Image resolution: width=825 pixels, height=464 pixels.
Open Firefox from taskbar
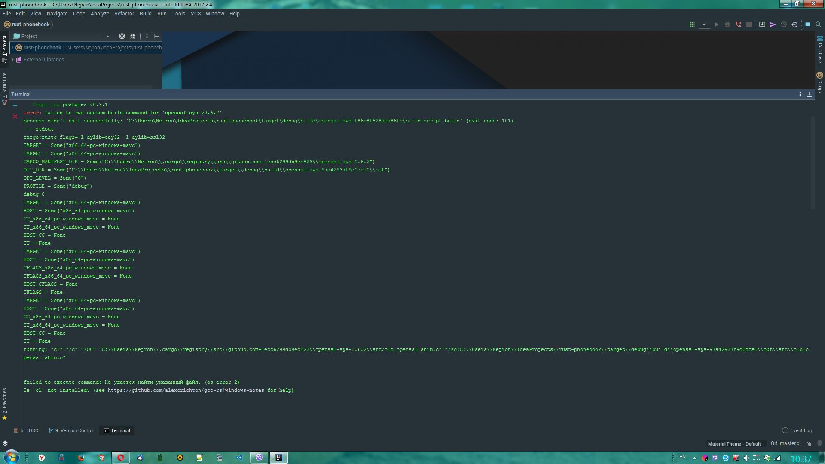click(81, 458)
